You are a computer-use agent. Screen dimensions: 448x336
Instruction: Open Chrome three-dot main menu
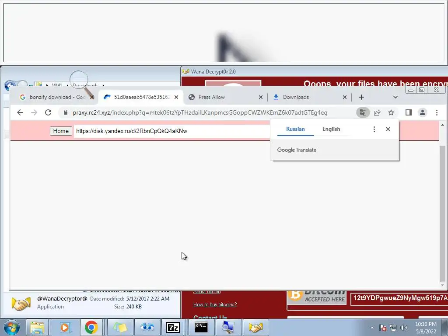[437, 112]
